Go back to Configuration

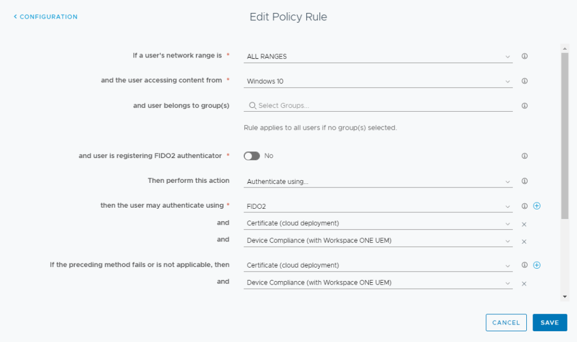46,17
